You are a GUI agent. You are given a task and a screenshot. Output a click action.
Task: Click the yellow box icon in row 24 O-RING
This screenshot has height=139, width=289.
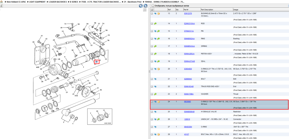click(158, 102)
